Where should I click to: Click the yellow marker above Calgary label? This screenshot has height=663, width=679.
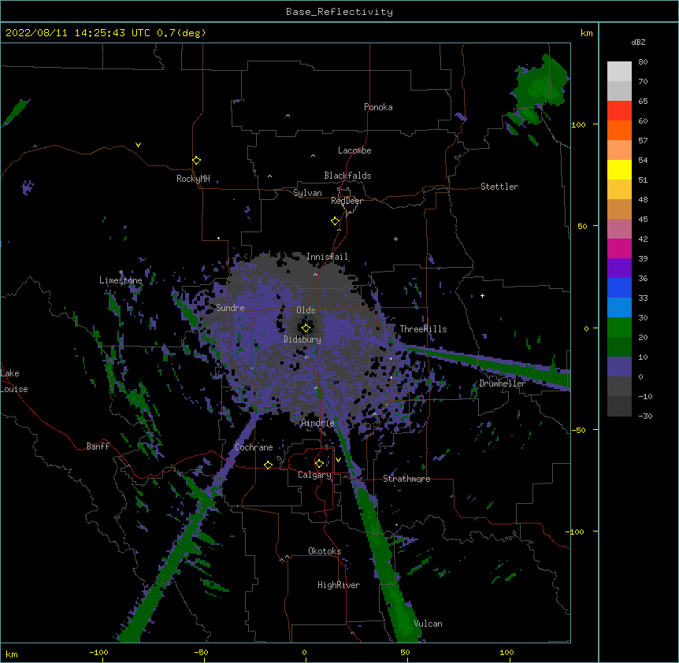pyautogui.click(x=319, y=464)
